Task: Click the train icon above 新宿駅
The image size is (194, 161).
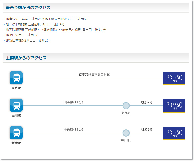Action: tap(16, 133)
